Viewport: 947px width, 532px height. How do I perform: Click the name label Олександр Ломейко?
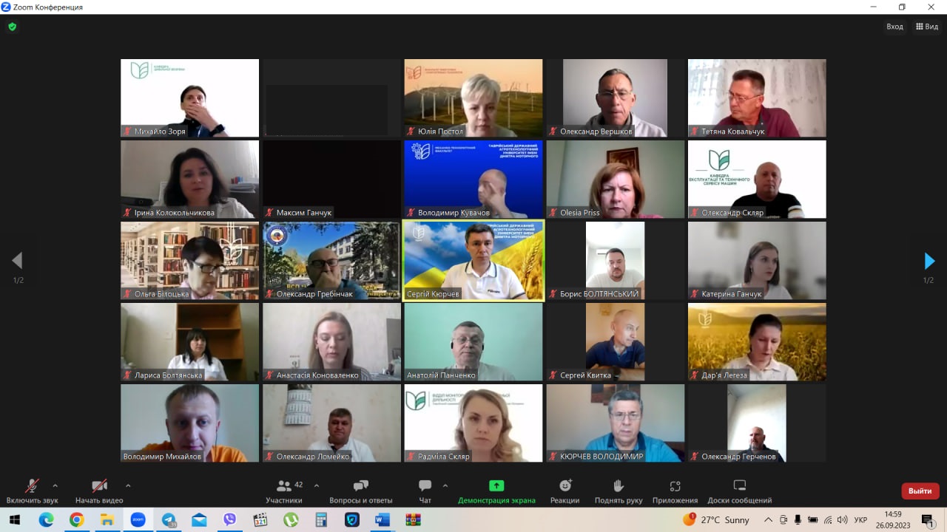click(x=313, y=457)
